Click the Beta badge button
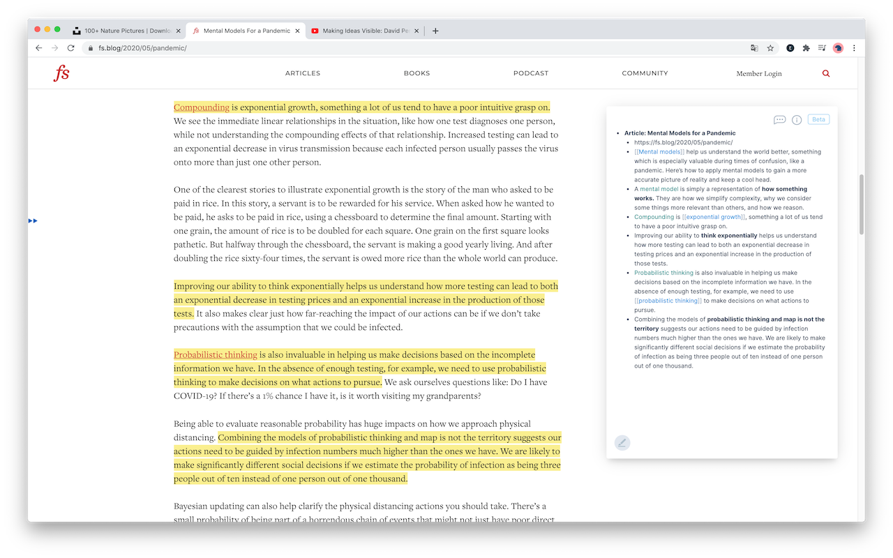Screen dimensions: 893x558 tap(818, 119)
